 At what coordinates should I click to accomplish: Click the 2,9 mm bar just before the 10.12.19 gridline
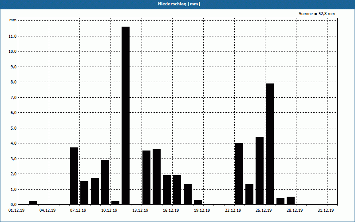pyautogui.click(x=105, y=182)
